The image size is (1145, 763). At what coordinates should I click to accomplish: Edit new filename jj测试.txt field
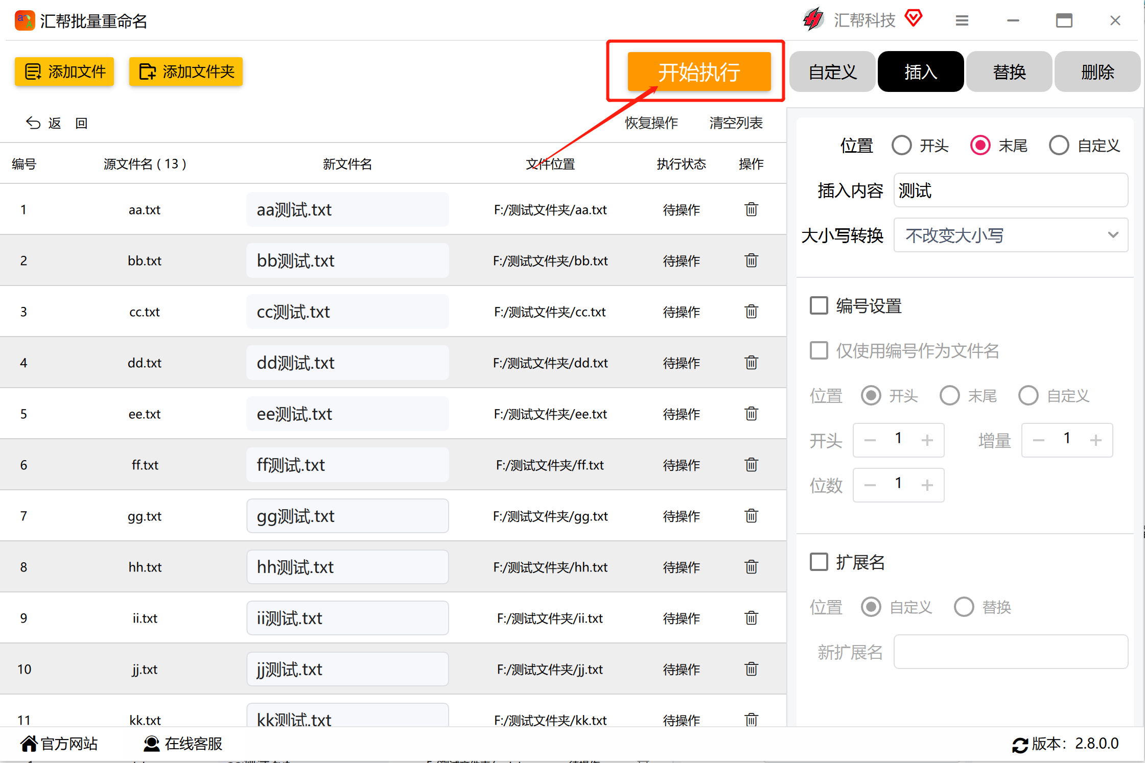[347, 669]
